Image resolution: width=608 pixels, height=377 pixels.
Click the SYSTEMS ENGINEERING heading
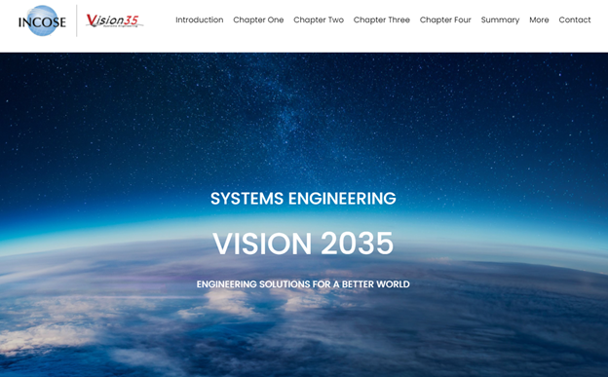coord(303,199)
